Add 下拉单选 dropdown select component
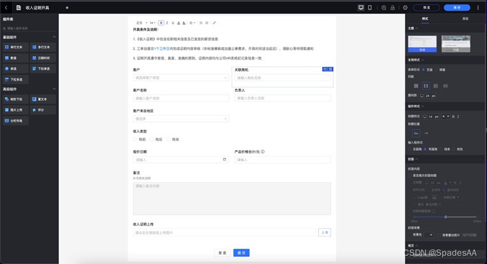Viewport: 487px width, 264px height. (43, 69)
